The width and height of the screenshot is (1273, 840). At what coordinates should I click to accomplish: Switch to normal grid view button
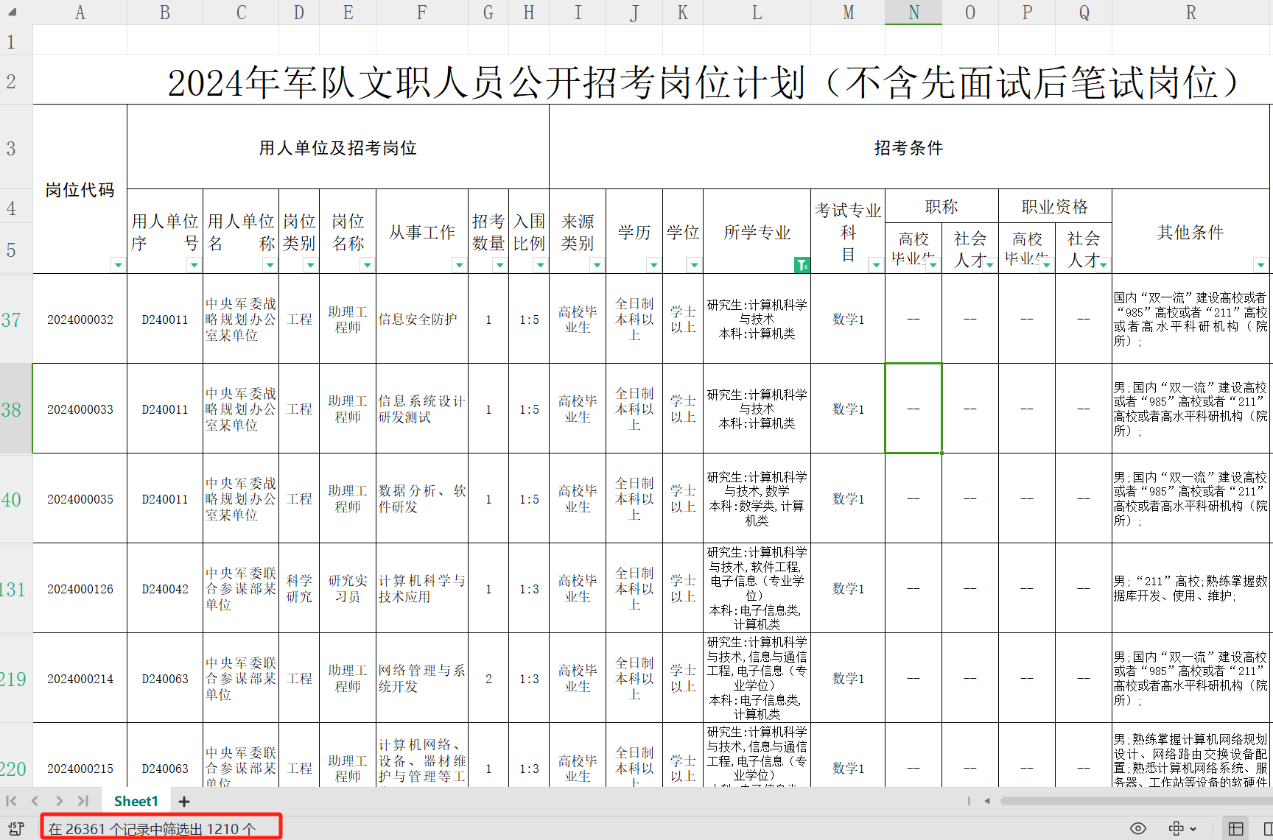pyautogui.click(x=1236, y=829)
